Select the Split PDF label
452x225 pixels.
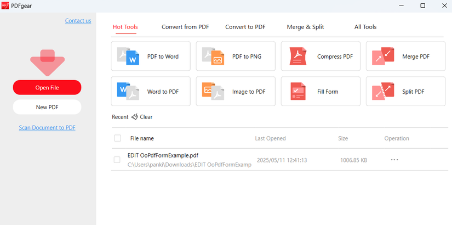coord(413,92)
